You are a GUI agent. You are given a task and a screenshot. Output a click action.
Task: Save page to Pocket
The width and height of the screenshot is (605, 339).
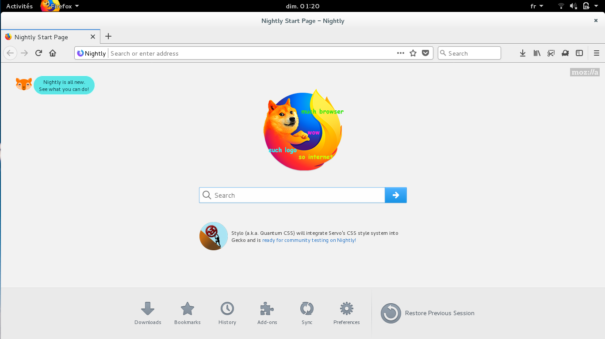pos(425,53)
